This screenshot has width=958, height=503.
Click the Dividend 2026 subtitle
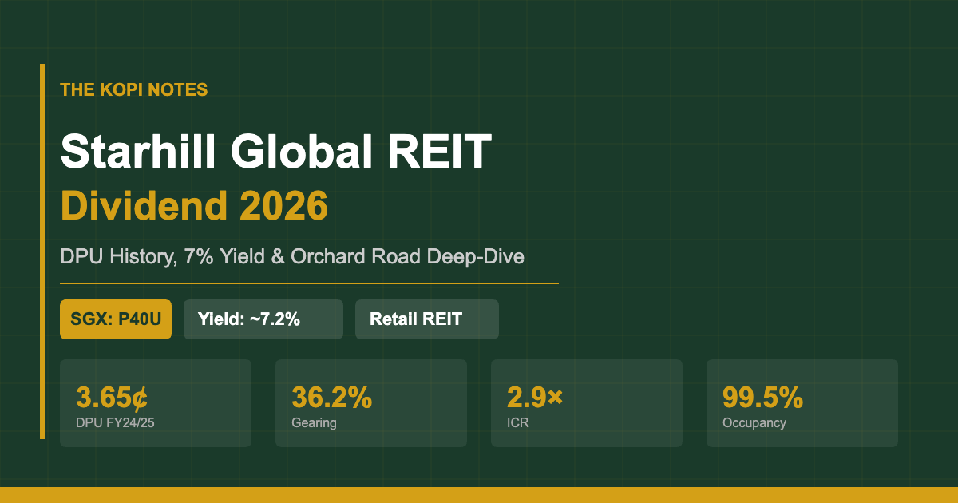pos(194,207)
